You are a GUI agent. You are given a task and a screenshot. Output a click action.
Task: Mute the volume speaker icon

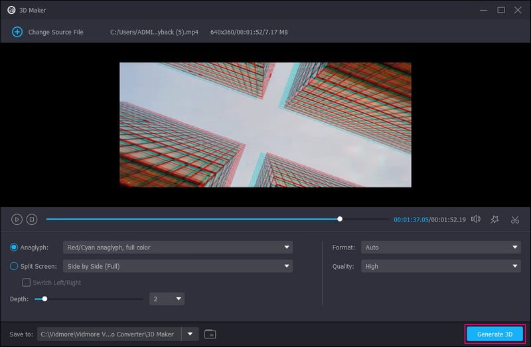click(x=475, y=219)
